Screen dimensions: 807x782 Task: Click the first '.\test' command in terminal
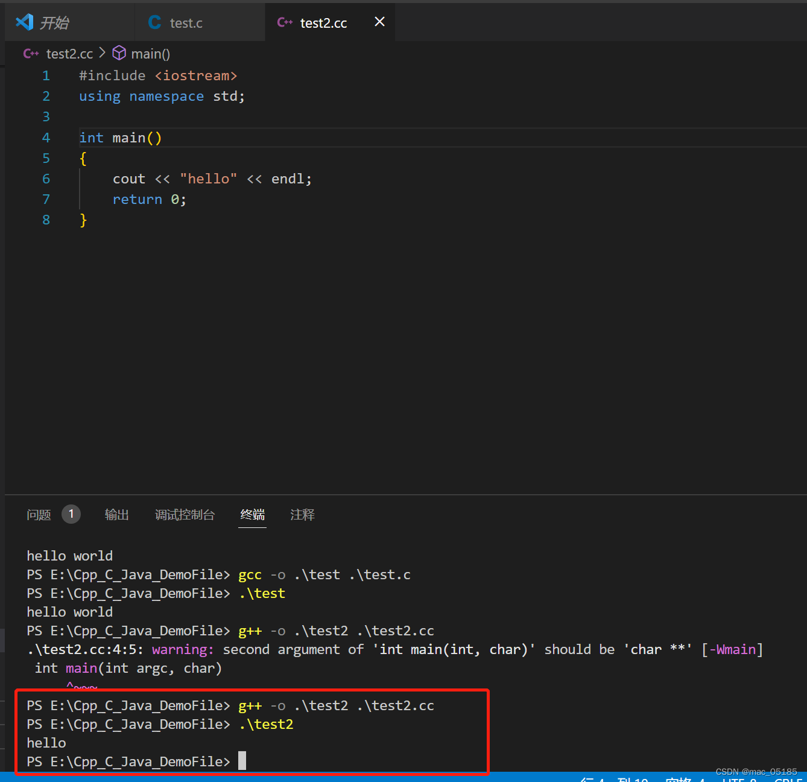[x=262, y=594]
